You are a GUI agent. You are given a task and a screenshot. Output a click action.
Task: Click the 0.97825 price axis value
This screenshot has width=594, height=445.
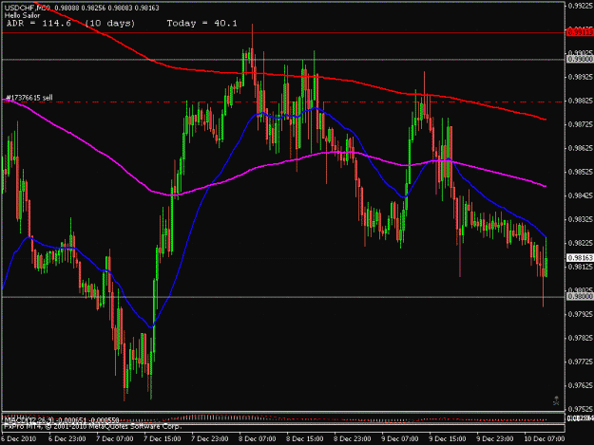click(581, 338)
